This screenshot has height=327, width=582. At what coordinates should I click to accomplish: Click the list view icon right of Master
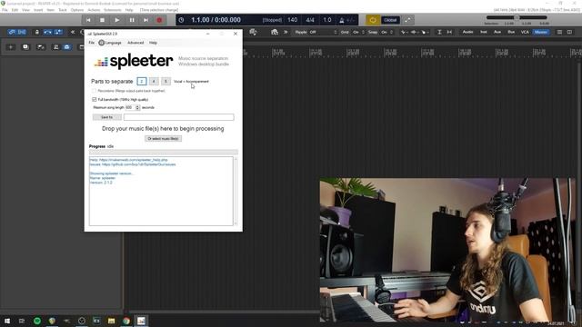coord(559,33)
